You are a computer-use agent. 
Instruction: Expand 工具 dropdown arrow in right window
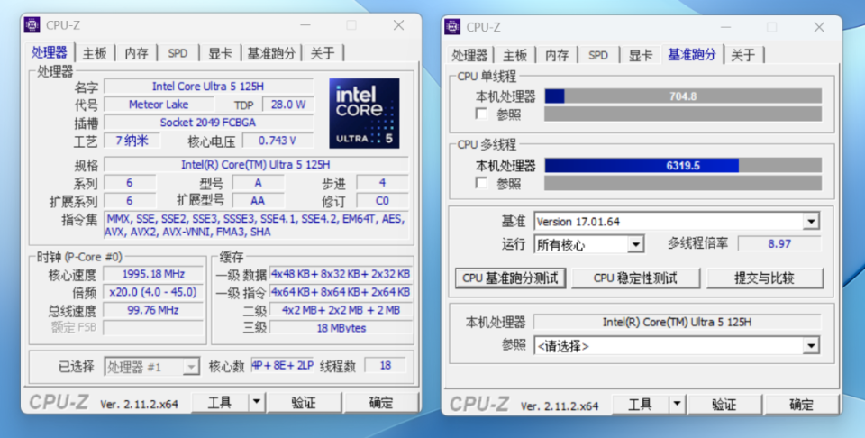(677, 405)
